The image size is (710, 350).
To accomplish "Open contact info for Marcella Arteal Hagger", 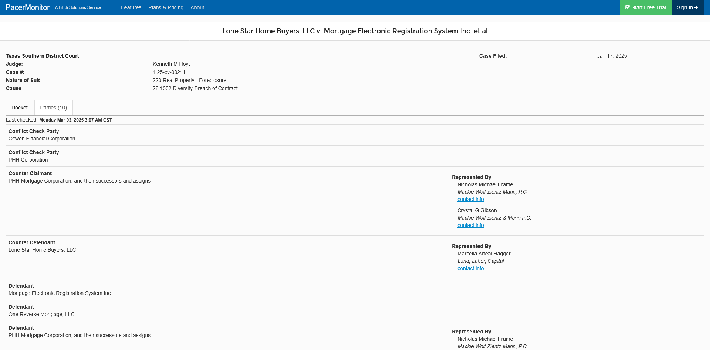I will 470,268.
